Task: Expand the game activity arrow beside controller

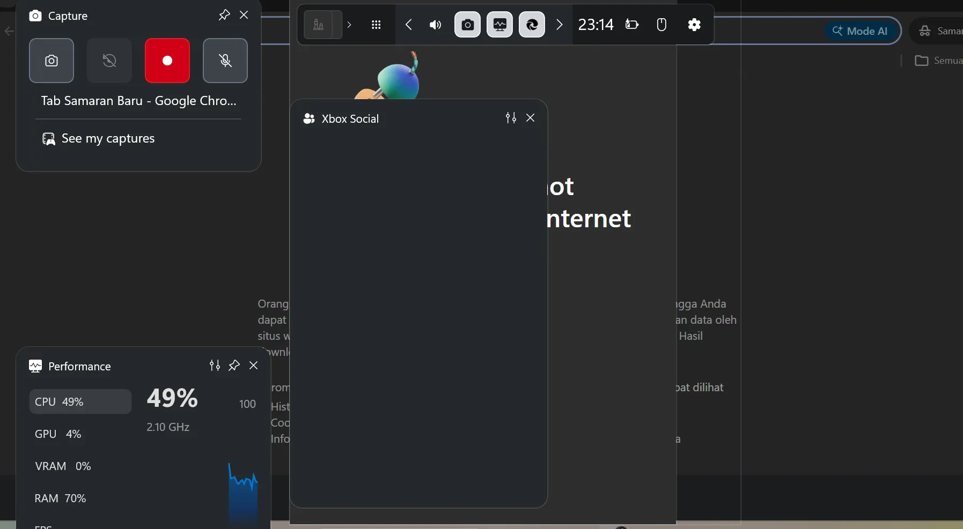Action: [x=349, y=25]
